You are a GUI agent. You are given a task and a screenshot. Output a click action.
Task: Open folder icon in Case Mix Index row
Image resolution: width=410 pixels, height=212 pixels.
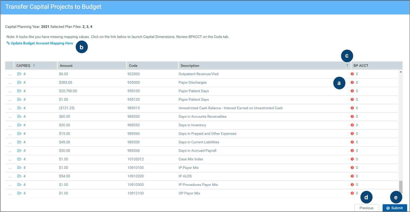pyautogui.click(x=19, y=159)
